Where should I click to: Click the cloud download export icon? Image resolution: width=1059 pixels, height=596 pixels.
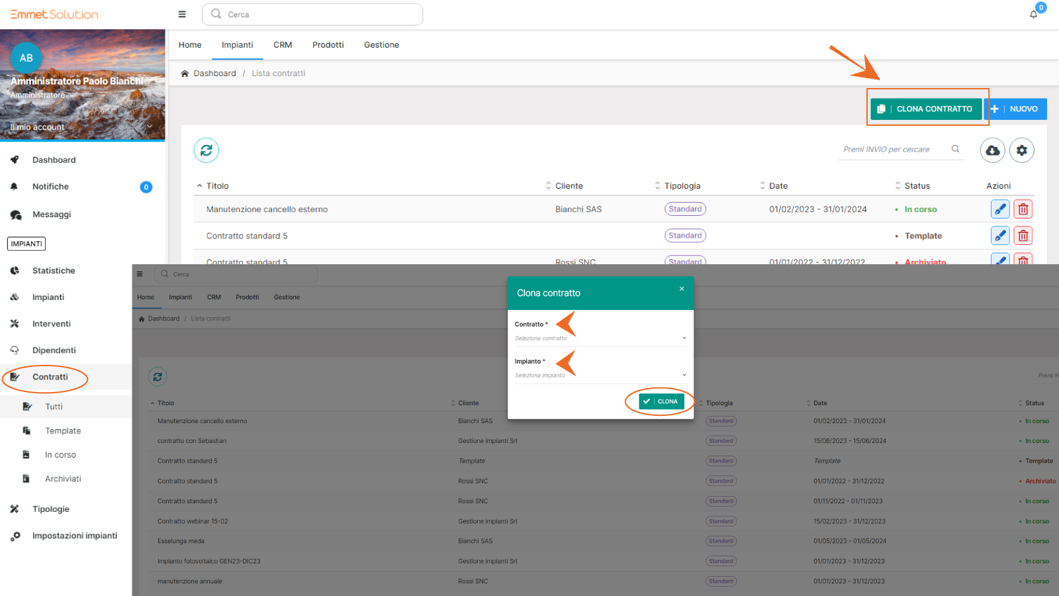(992, 150)
